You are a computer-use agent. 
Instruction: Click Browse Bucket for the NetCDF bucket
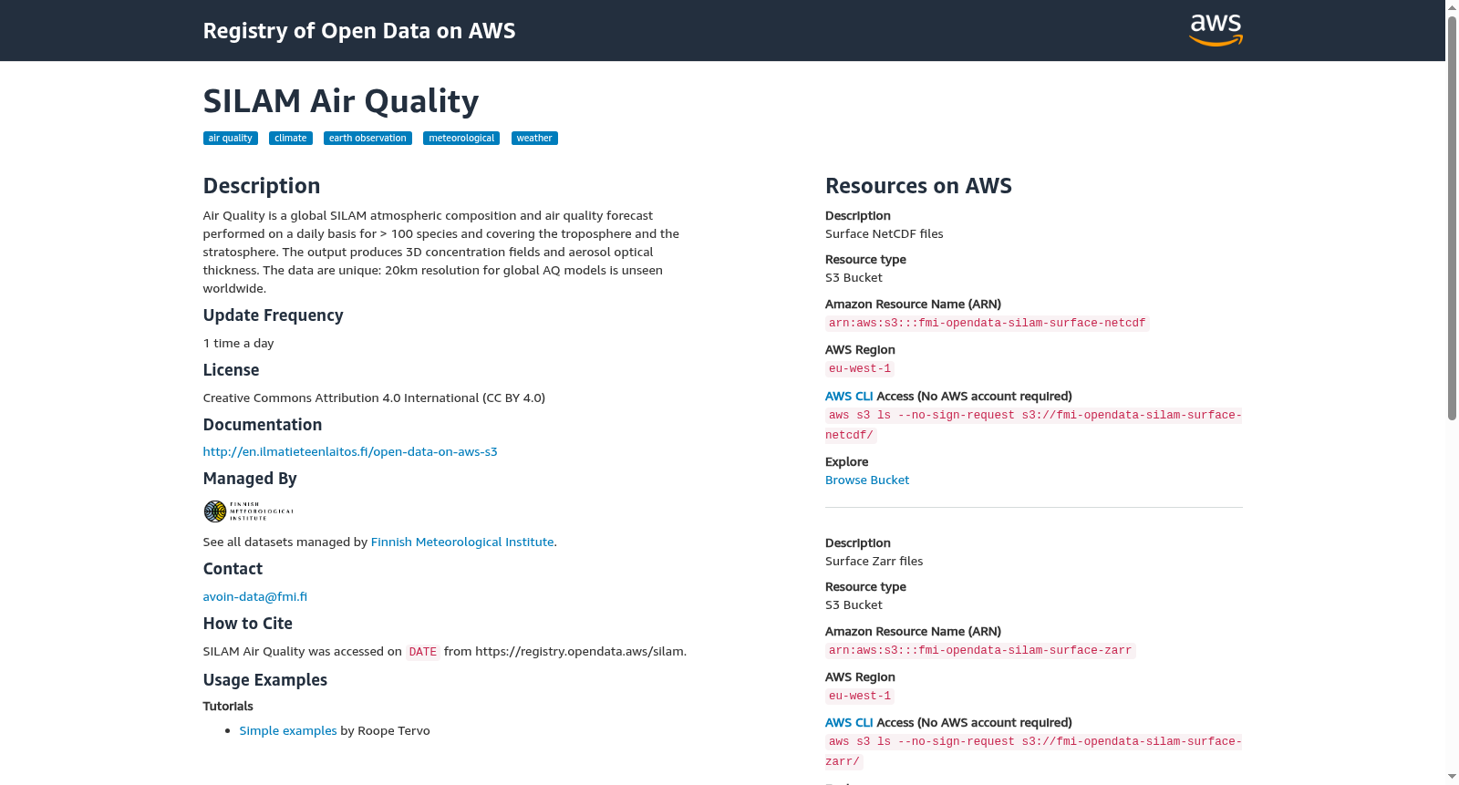[x=867, y=480]
